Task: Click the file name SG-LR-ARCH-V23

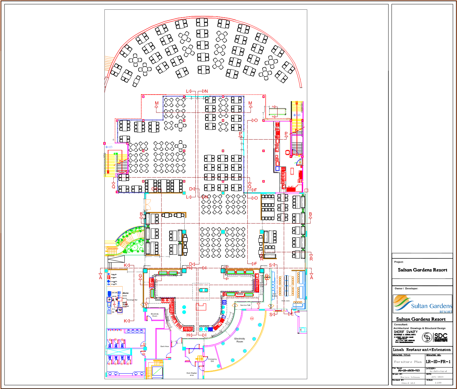Action: pyautogui.click(x=408, y=371)
